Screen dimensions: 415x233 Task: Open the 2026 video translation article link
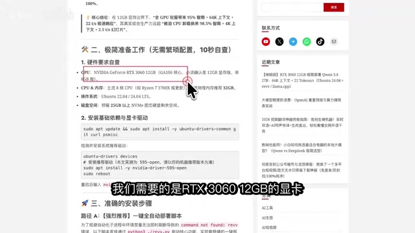pyautogui.click(x=303, y=125)
